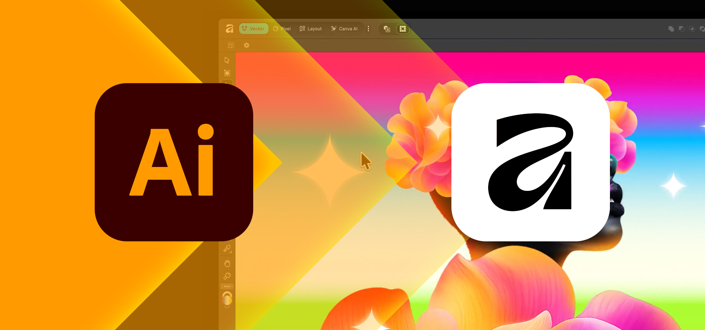The height and width of the screenshot is (330, 705).
Task: Click the Affinity logo in the toolbar
Action: (x=229, y=29)
